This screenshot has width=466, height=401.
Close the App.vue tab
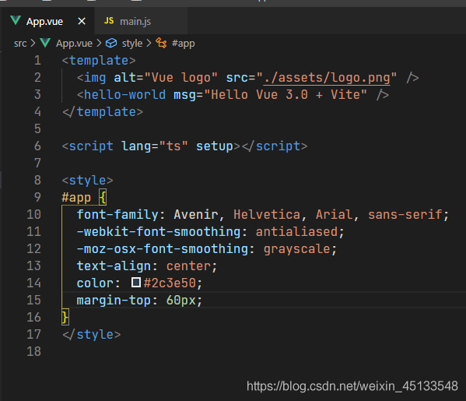tap(82, 21)
